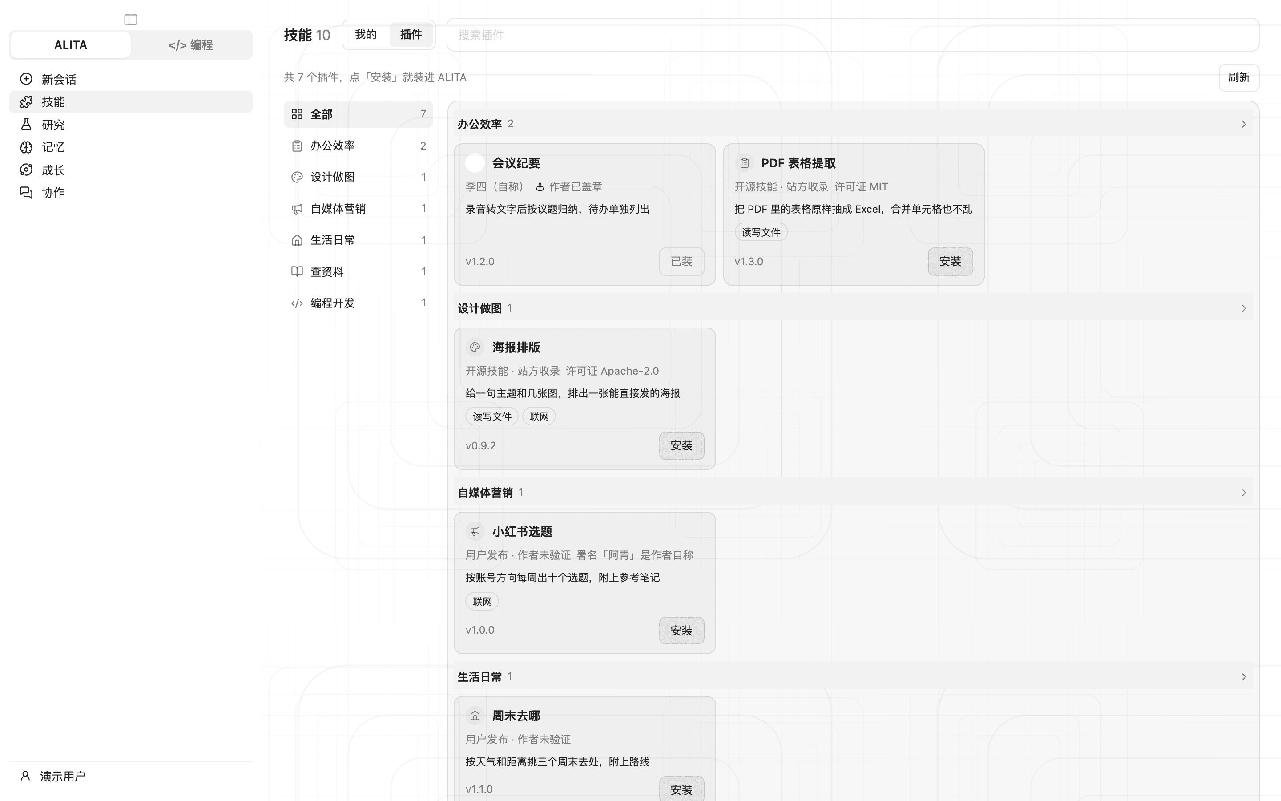Click the anchor icon next to 作者已盖章
The image size is (1281, 801).
coord(540,187)
